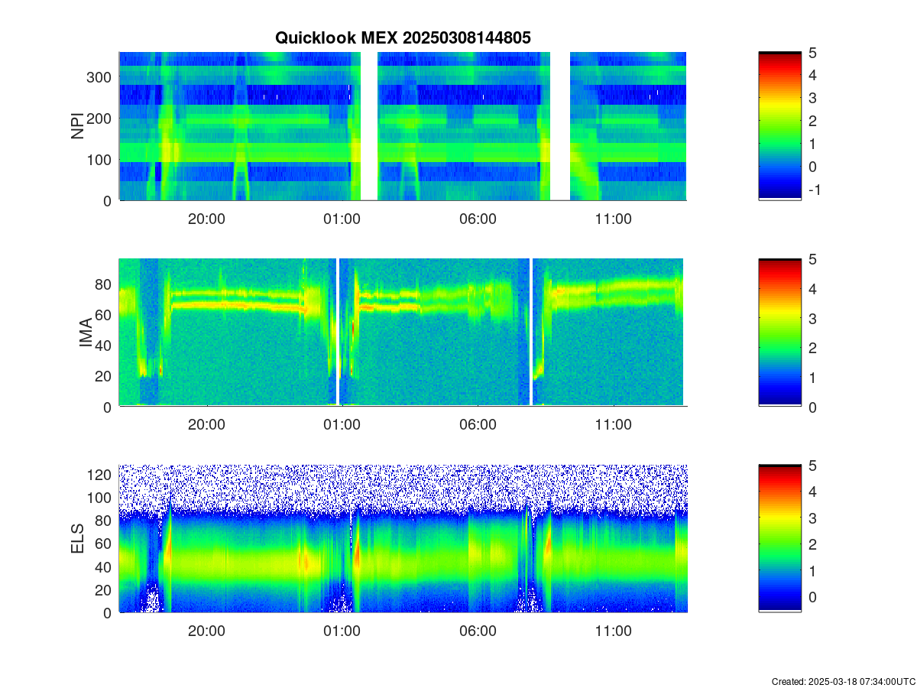Click inside the NPI spectrogram panel

click(x=403, y=126)
